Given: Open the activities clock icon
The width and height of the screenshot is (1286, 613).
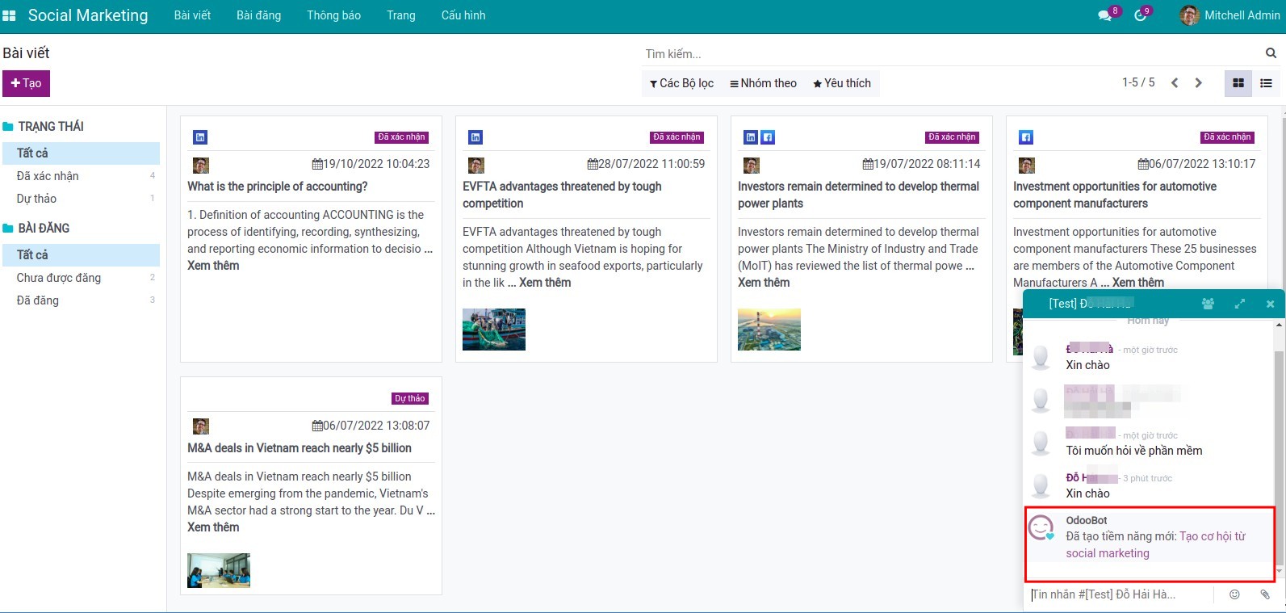Looking at the screenshot, I should click(x=1140, y=15).
